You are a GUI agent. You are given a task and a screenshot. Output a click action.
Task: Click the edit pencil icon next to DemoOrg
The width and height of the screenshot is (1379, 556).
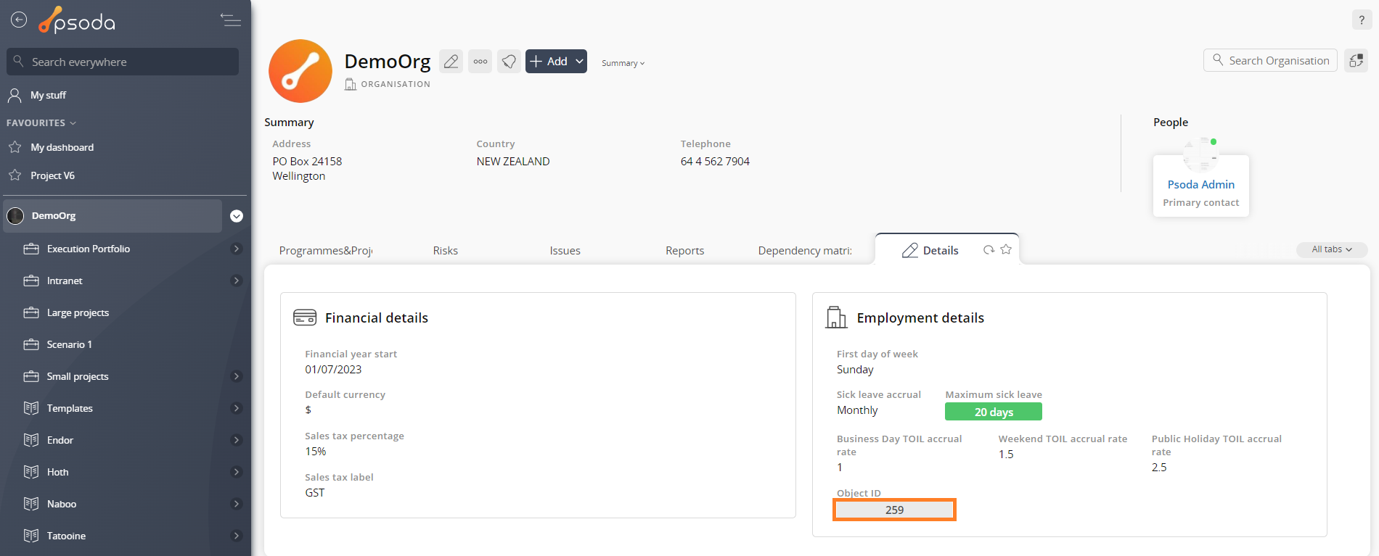tap(451, 62)
